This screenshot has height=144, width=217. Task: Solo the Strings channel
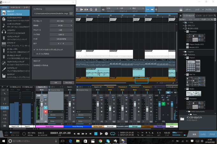[139, 104]
